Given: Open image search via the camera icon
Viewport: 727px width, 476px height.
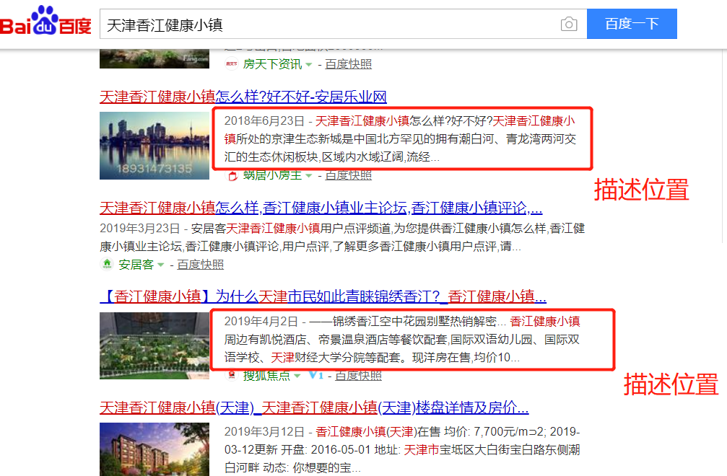Looking at the screenshot, I should click(x=568, y=24).
